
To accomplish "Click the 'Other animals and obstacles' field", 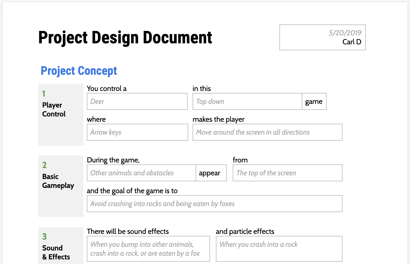I will 141,173.
